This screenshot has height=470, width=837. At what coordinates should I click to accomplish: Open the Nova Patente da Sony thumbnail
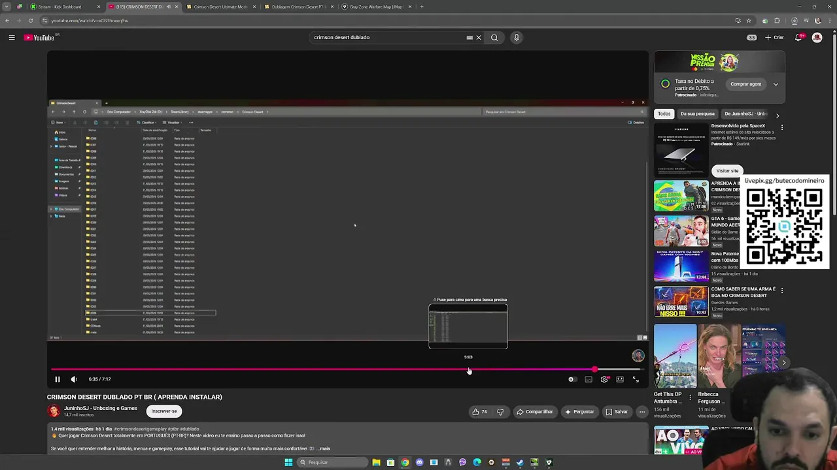coord(681,266)
